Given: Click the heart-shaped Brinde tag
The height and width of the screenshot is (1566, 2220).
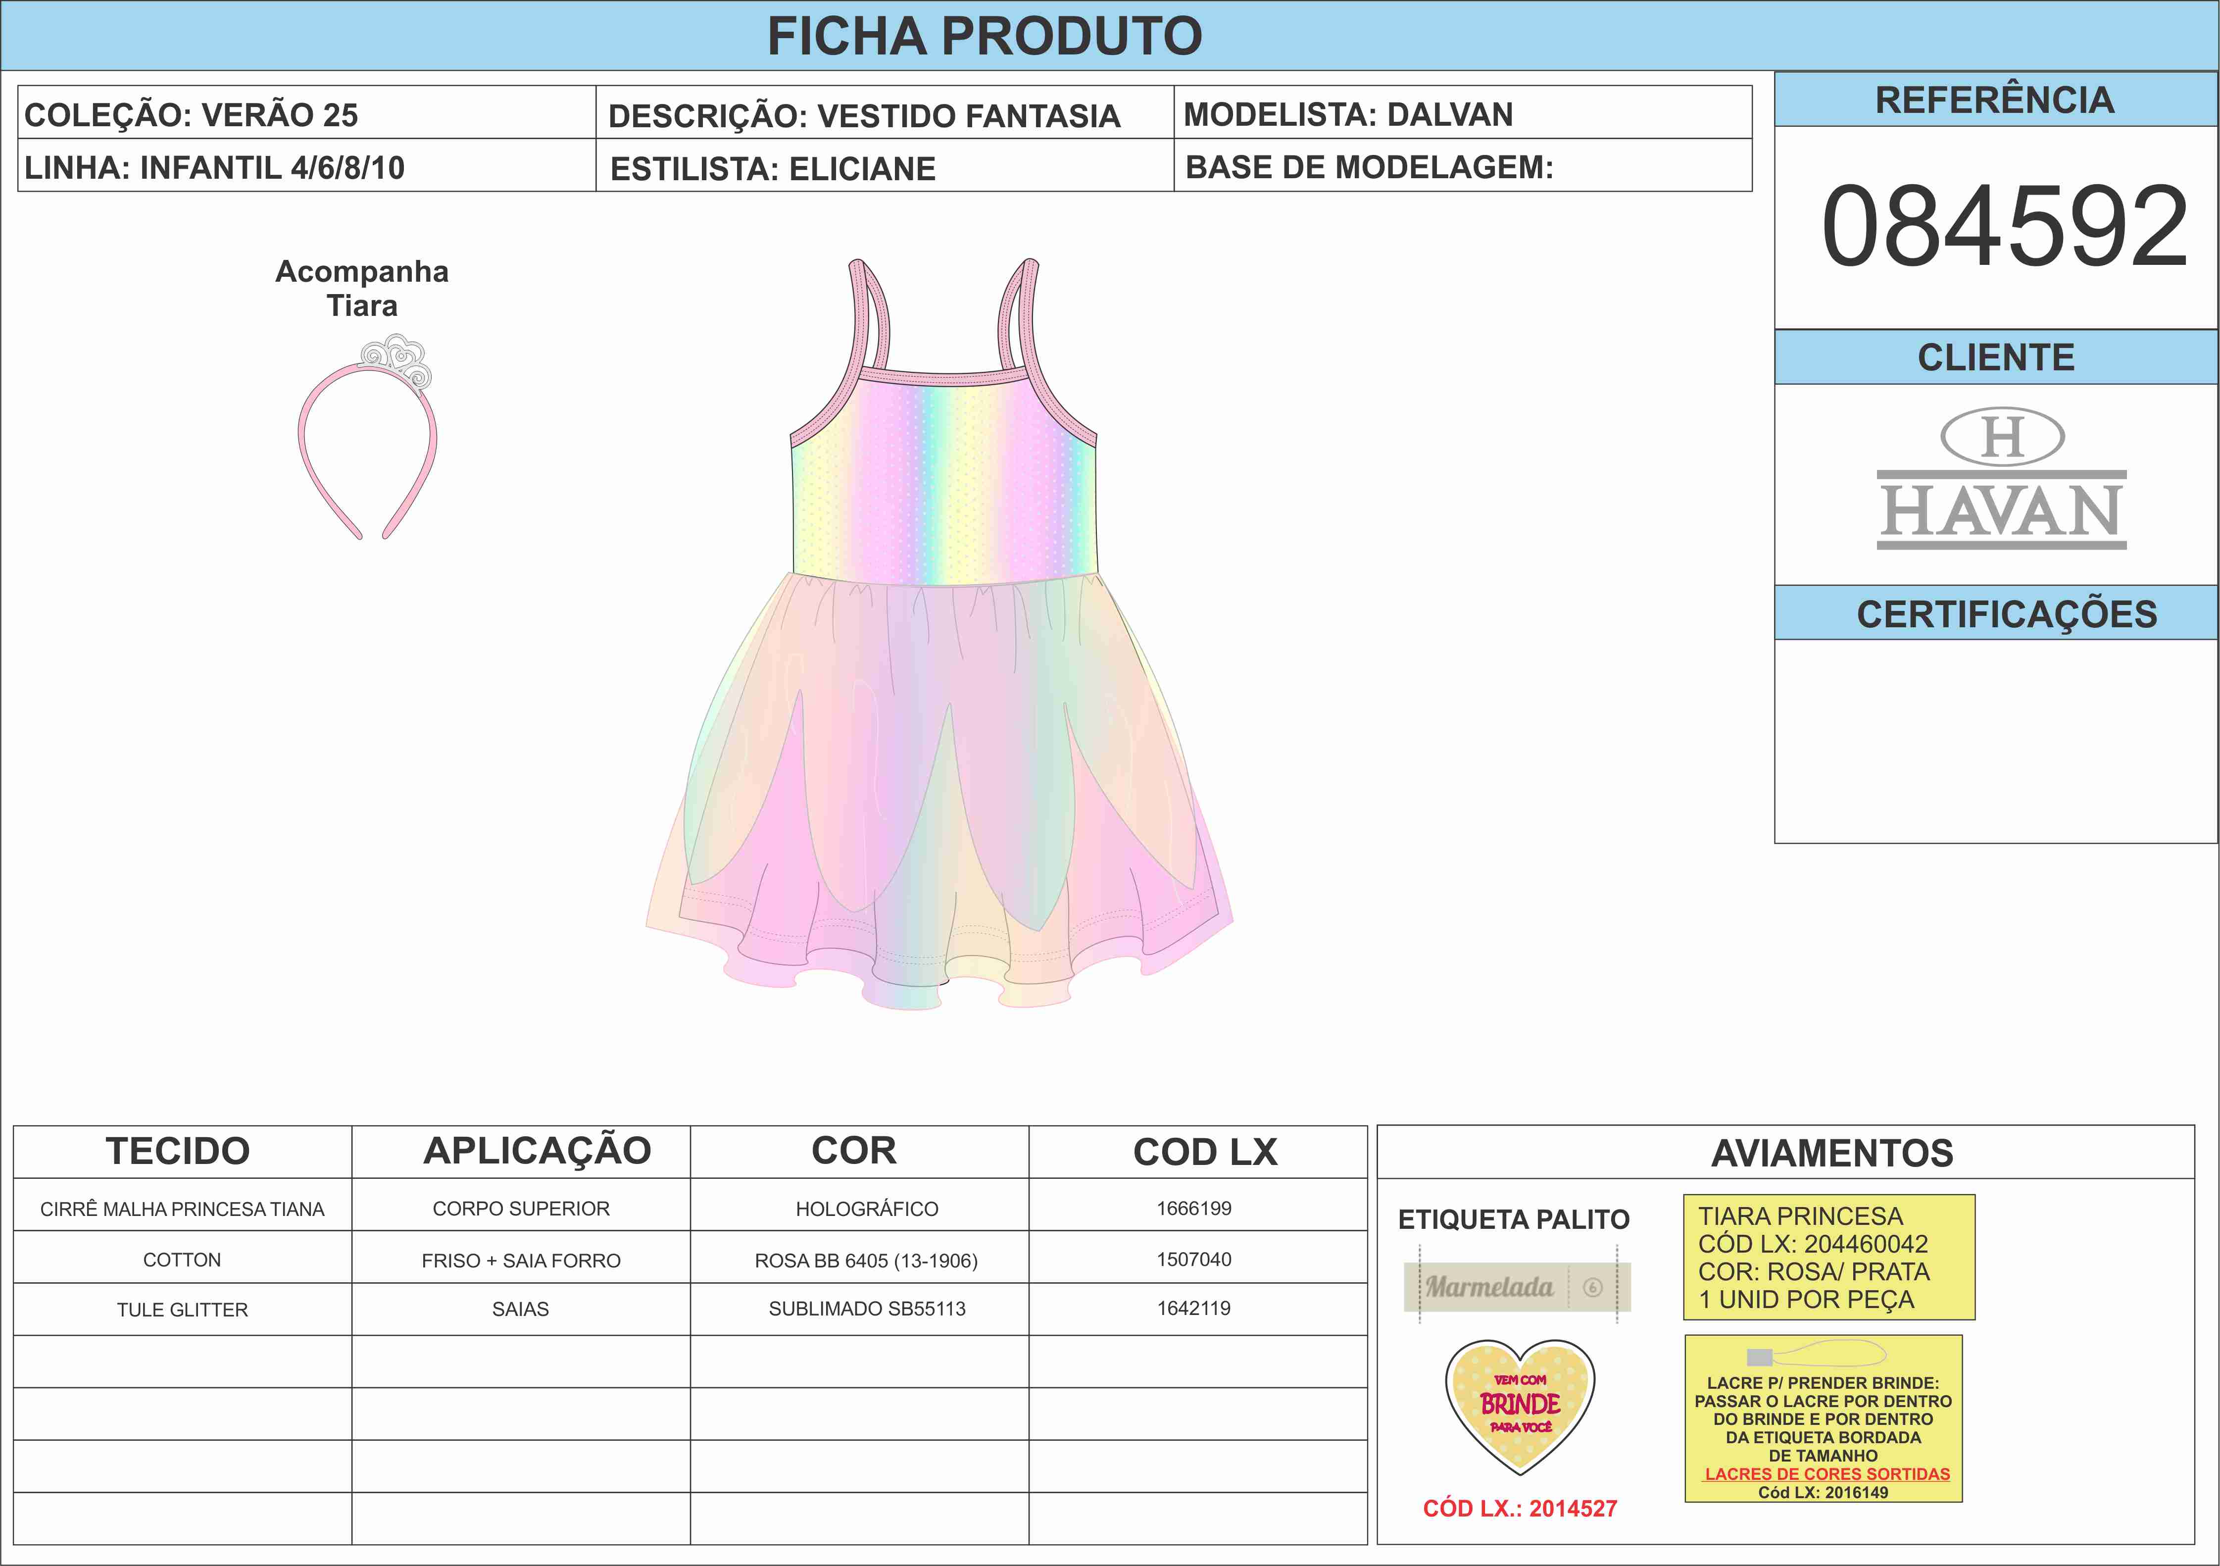Looking at the screenshot, I should pos(1520,1406).
